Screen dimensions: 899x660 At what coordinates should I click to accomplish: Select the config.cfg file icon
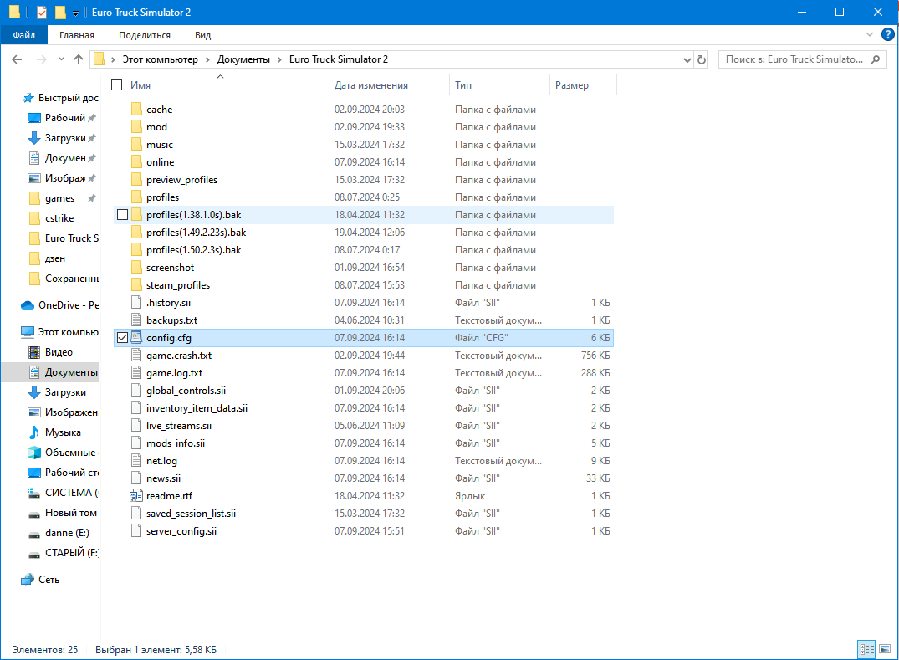136,337
